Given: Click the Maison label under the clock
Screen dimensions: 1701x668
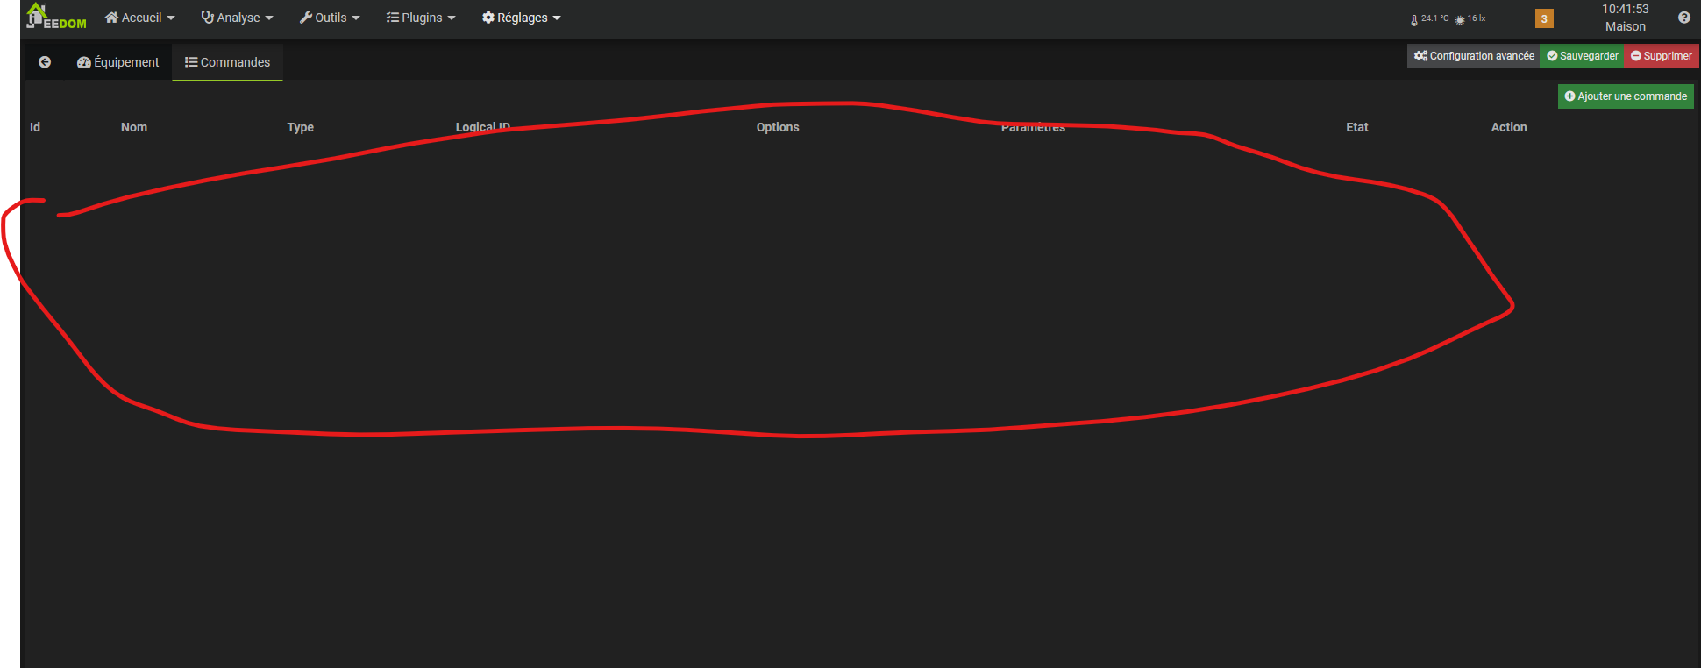Looking at the screenshot, I should point(1626,26).
